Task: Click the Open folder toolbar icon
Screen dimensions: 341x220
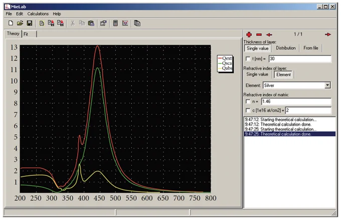Action: [20, 23]
